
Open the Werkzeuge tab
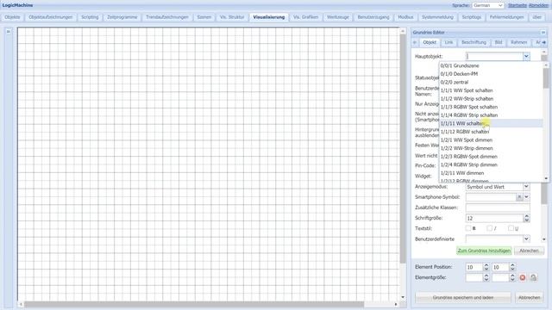click(338, 17)
